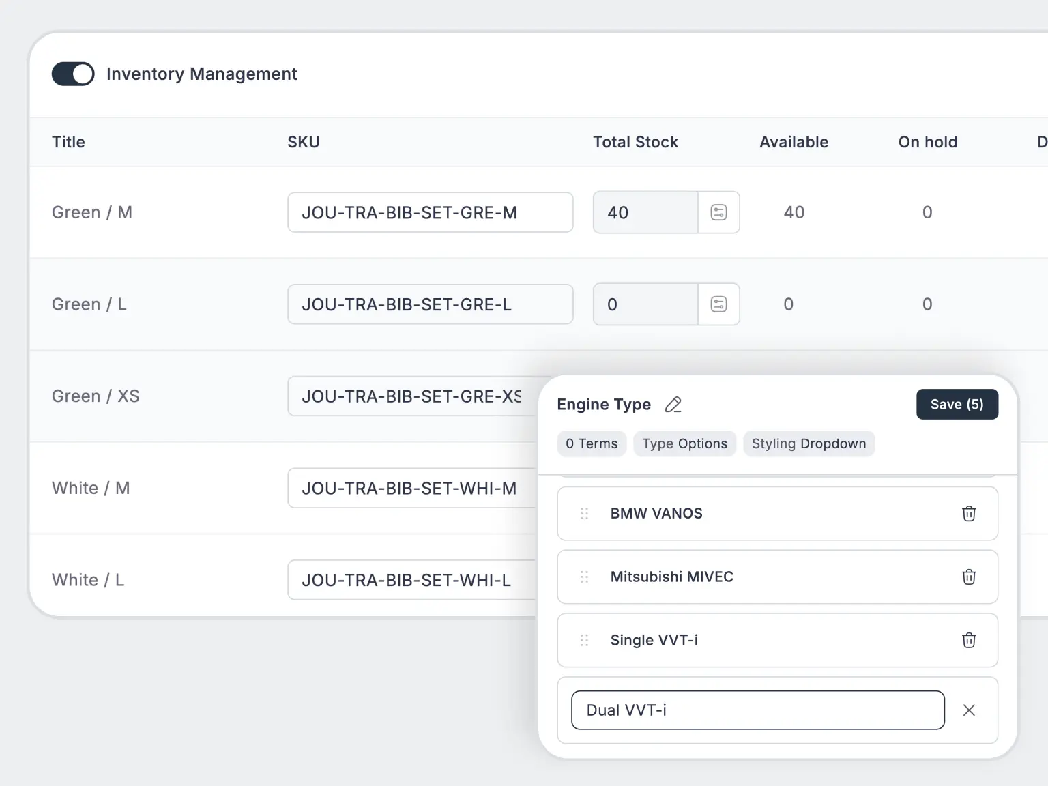Cancel the Dual VVT-i entry with X

coord(969,710)
